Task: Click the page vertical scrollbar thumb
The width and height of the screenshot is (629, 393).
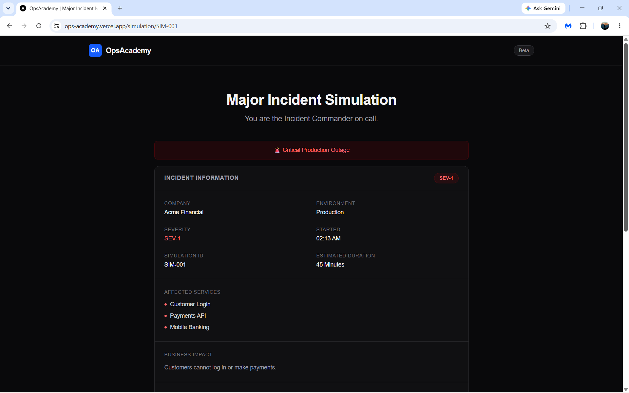Action: [x=626, y=138]
